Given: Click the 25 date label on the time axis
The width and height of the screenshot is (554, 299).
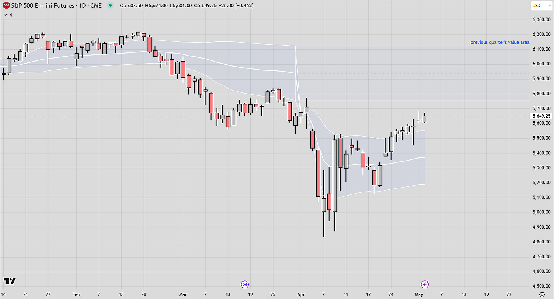Looking at the screenshot, I should pos(272,294).
